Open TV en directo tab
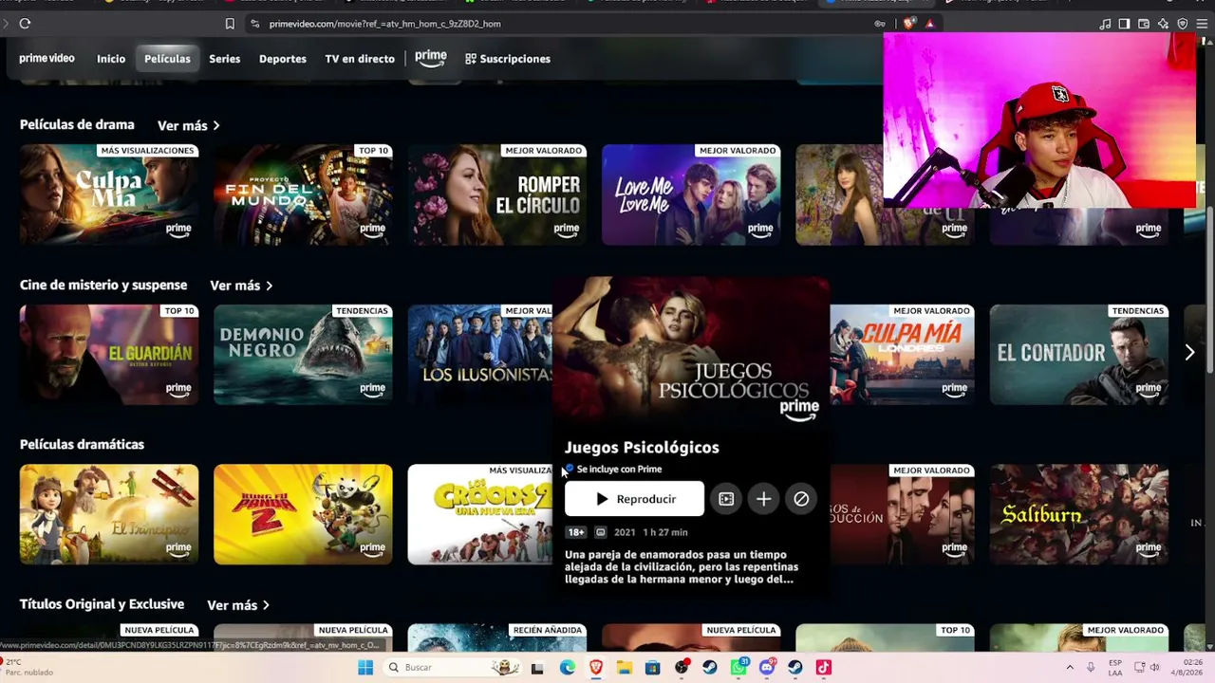This screenshot has height=683, width=1215. point(360,59)
